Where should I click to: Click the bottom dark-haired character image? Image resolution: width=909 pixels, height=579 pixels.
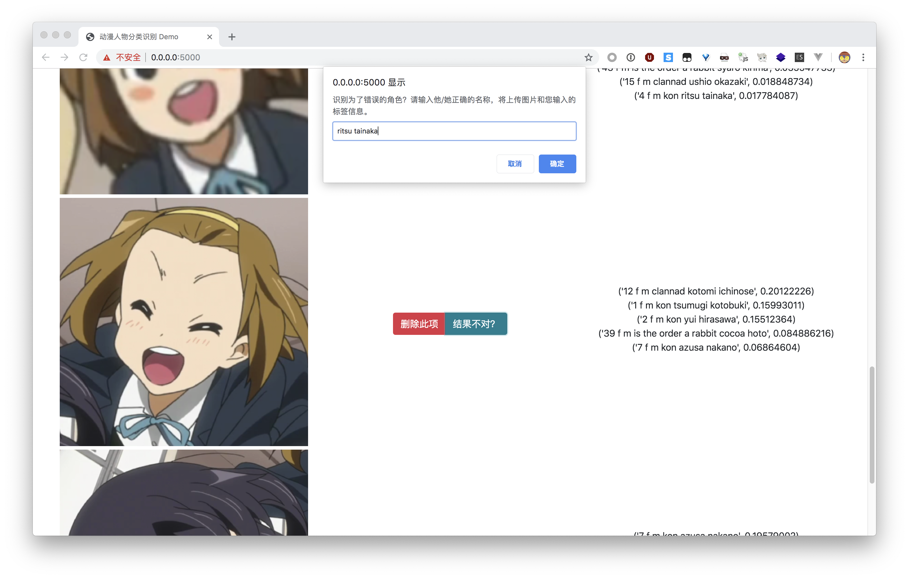pyautogui.click(x=184, y=492)
